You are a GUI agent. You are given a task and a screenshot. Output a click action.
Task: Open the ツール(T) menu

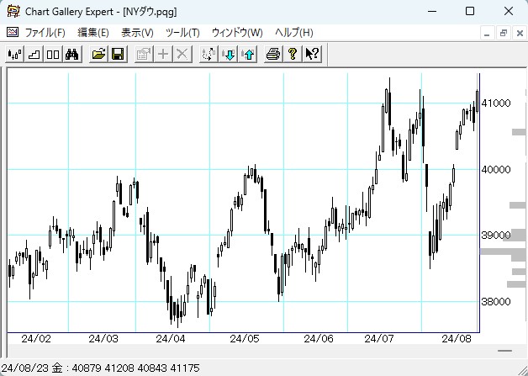coord(182,33)
